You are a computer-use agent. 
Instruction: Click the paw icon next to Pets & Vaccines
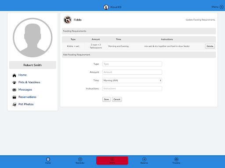(14, 83)
